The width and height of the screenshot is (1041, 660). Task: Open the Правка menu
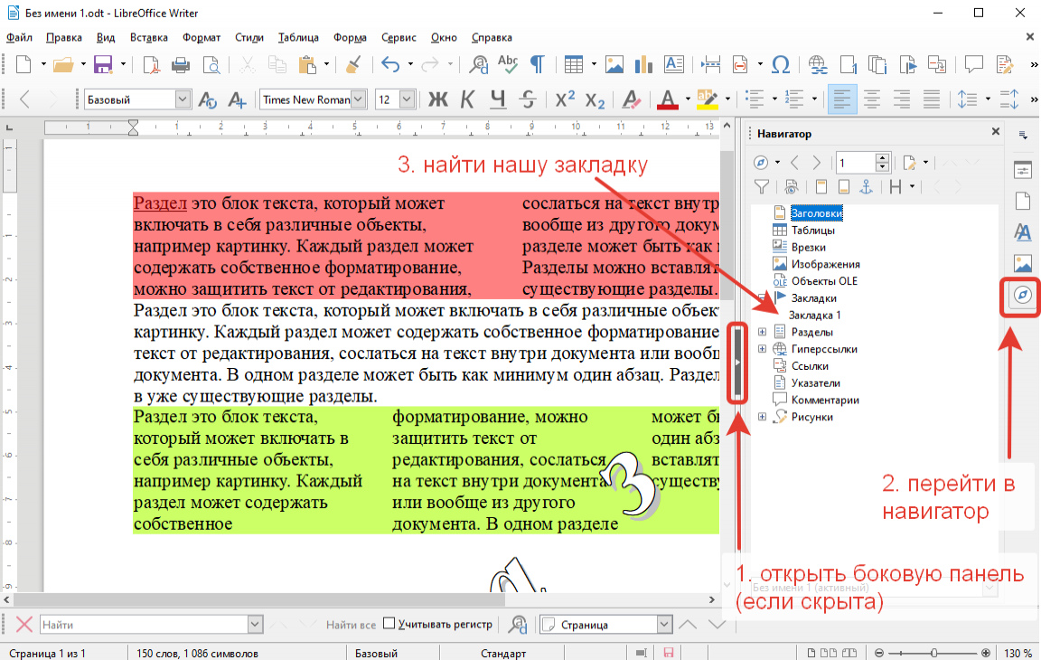point(64,37)
